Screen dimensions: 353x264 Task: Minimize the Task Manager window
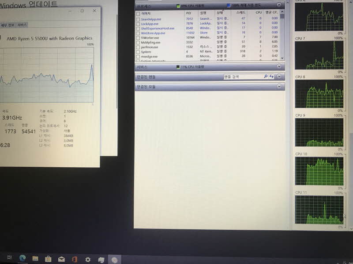coord(70,11)
